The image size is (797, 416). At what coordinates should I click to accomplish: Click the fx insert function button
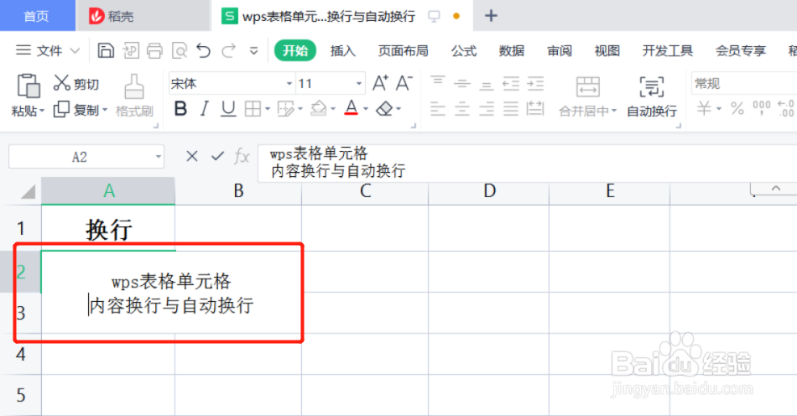(x=242, y=156)
